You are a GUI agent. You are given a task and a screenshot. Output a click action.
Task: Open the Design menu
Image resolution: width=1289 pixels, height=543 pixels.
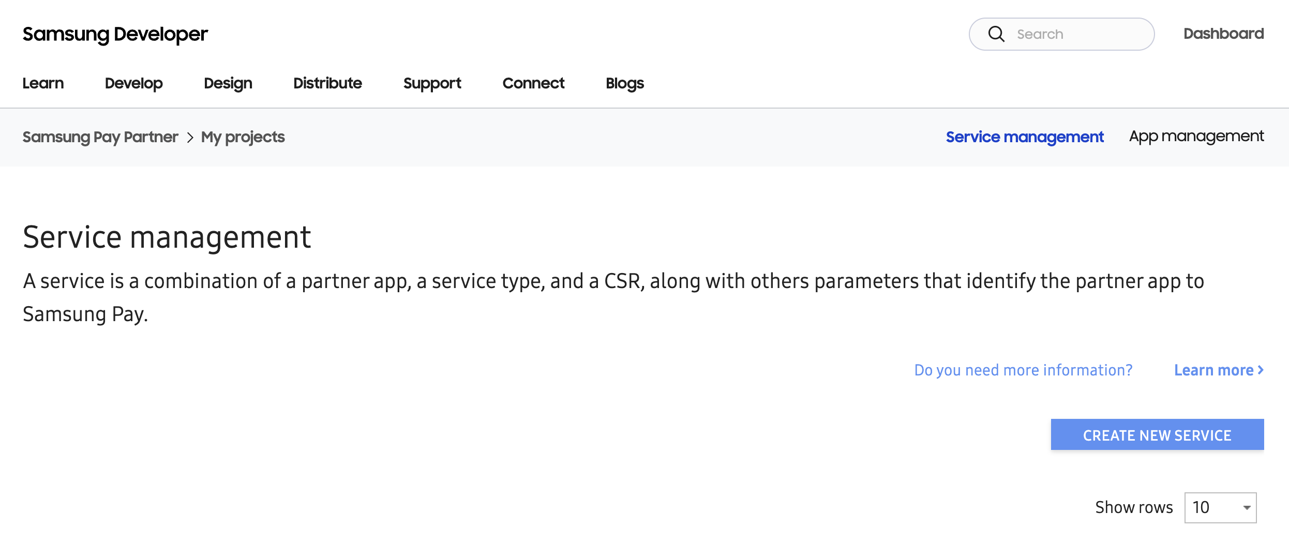coord(228,83)
